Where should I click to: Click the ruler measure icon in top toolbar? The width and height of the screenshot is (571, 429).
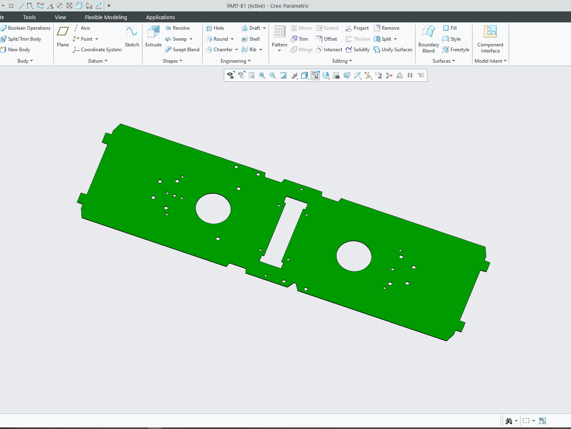coord(21,6)
